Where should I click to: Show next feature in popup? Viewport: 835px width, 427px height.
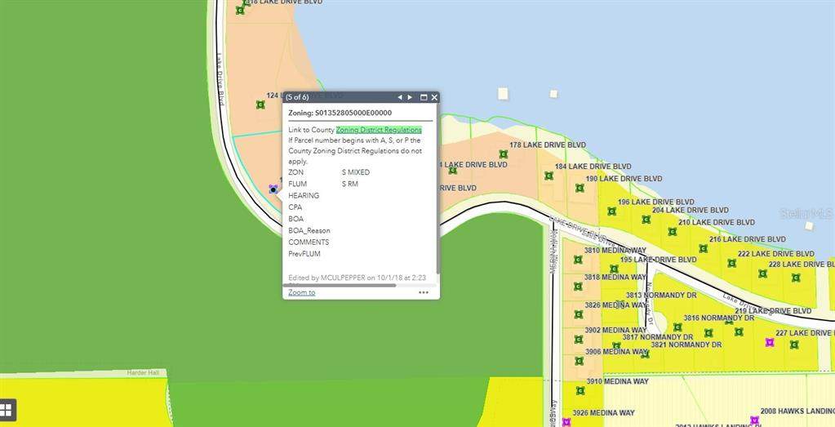[410, 97]
